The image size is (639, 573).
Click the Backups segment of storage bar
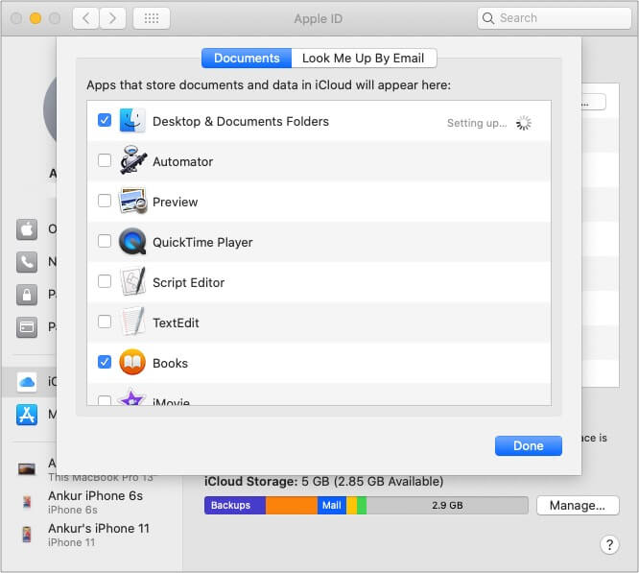pyautogui.click(x=235, y=506)
